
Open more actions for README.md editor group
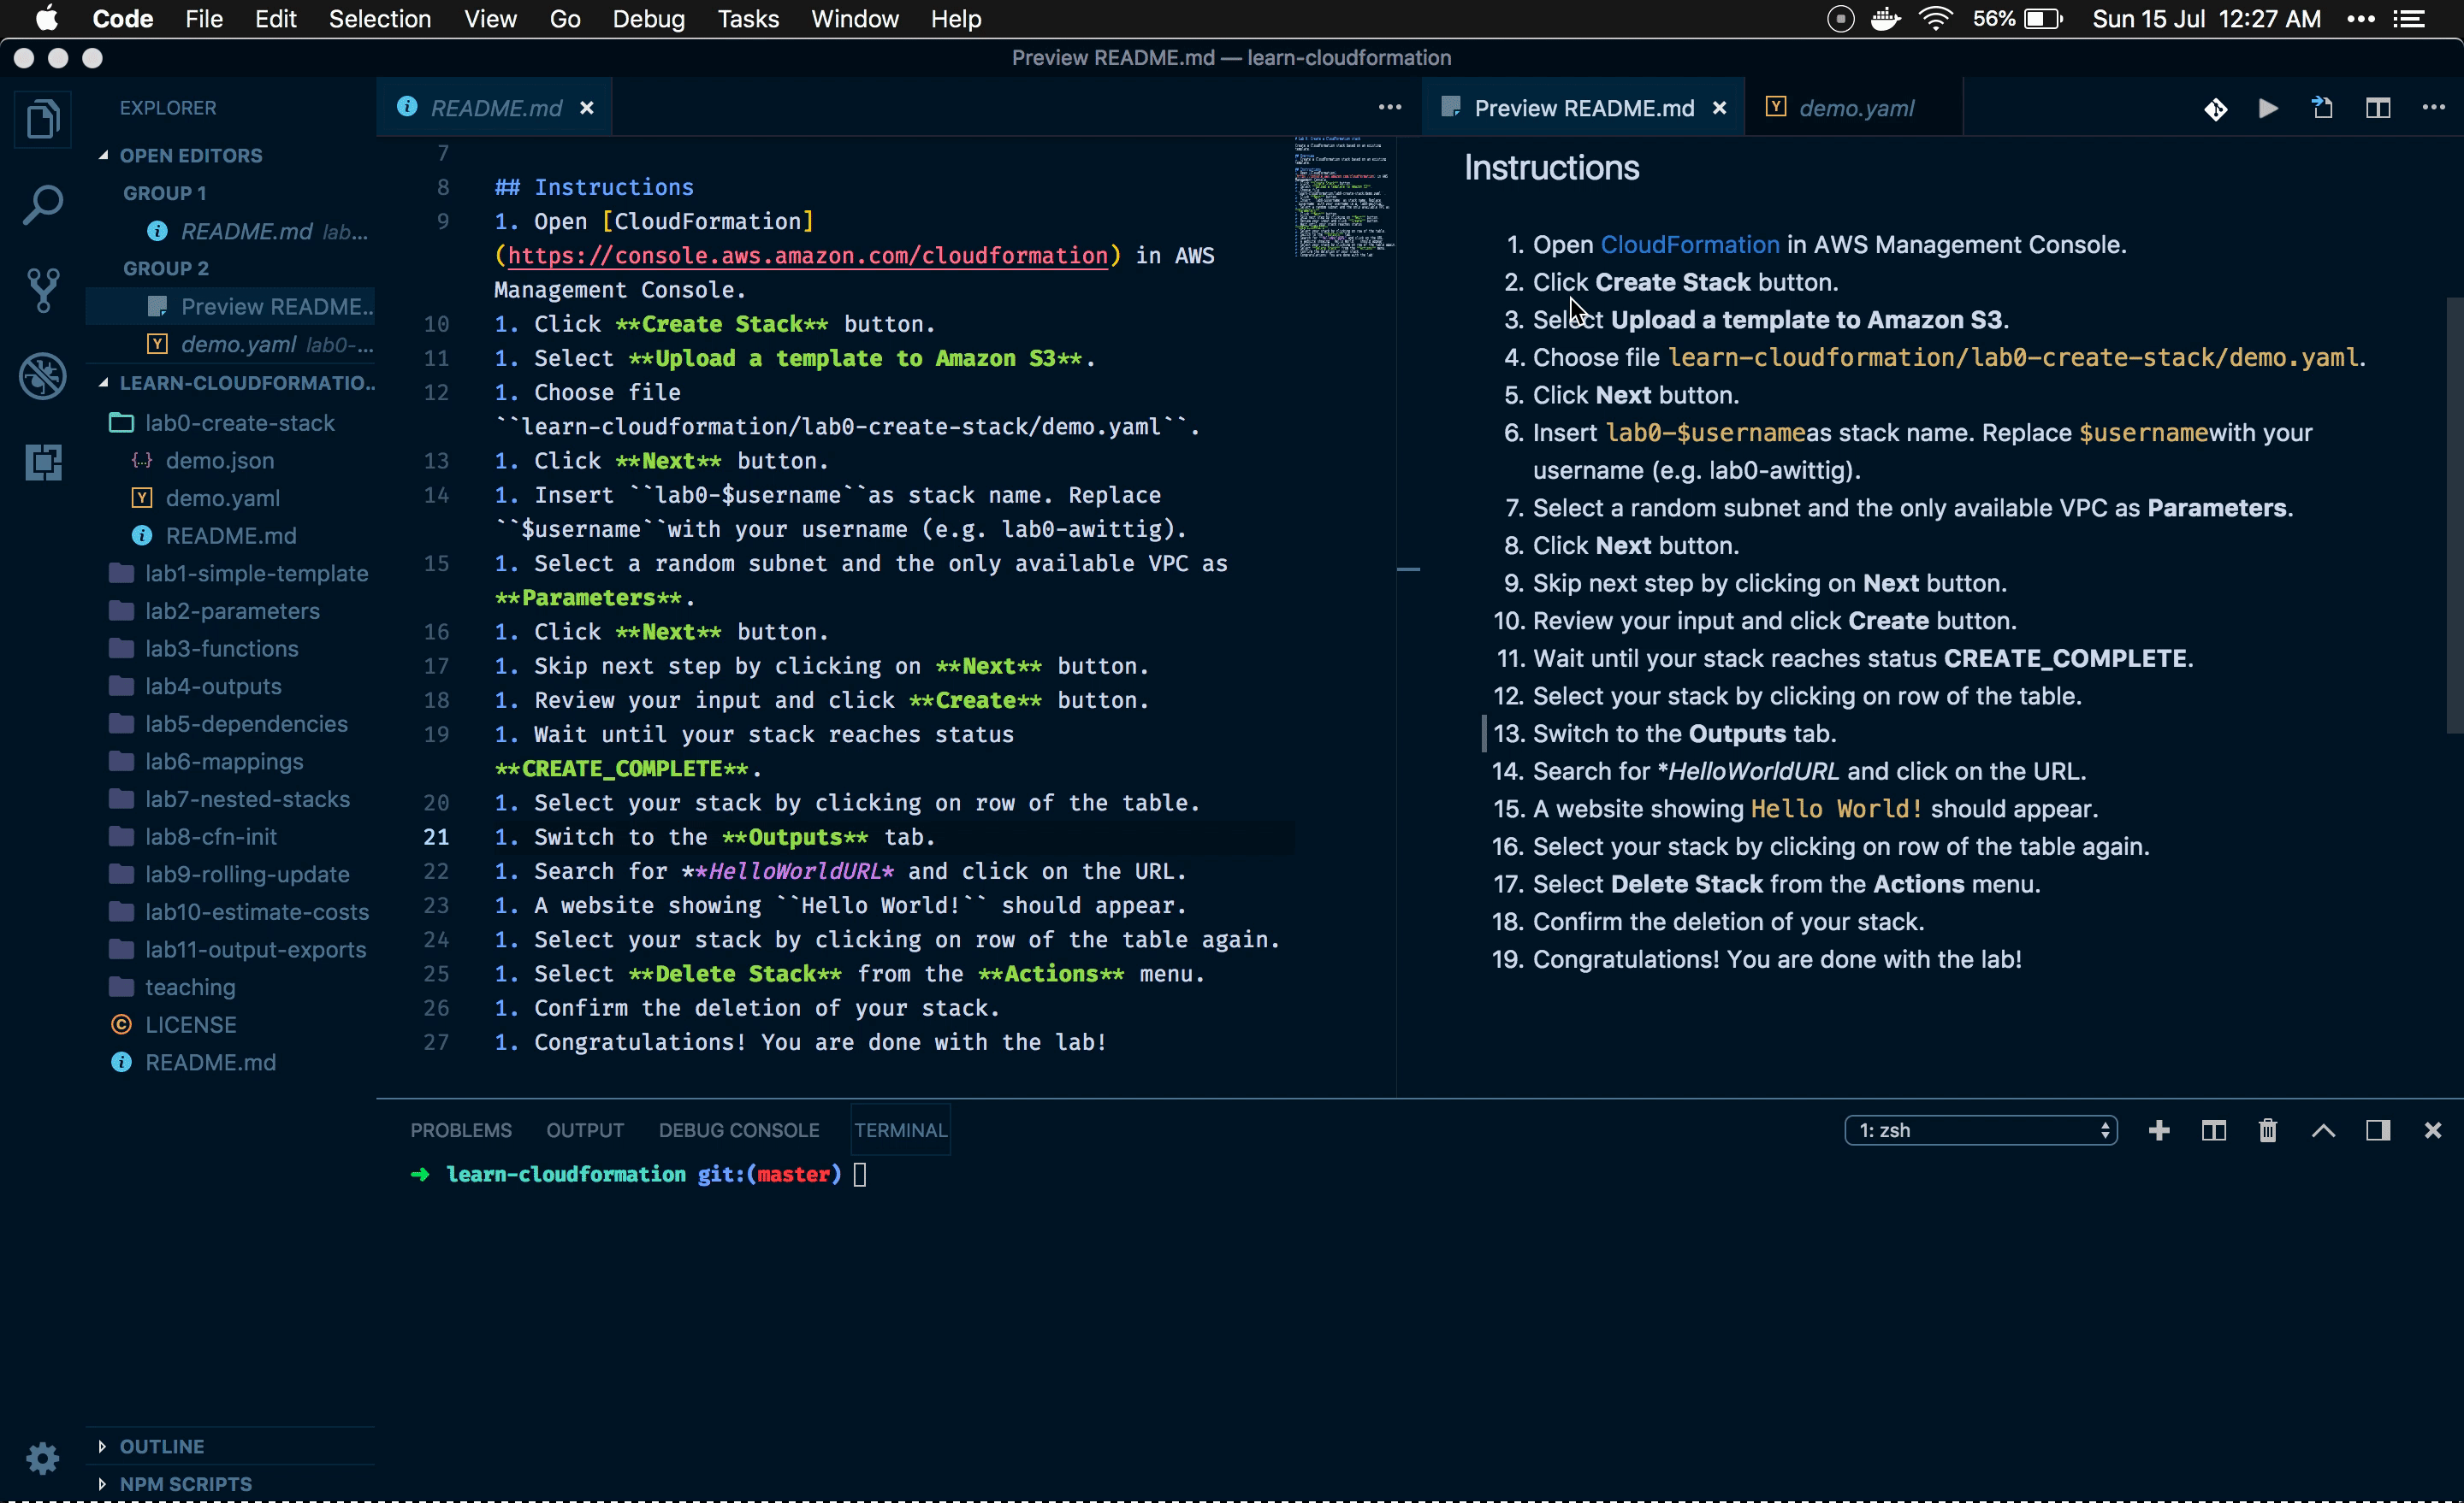tap(1389, 107)
